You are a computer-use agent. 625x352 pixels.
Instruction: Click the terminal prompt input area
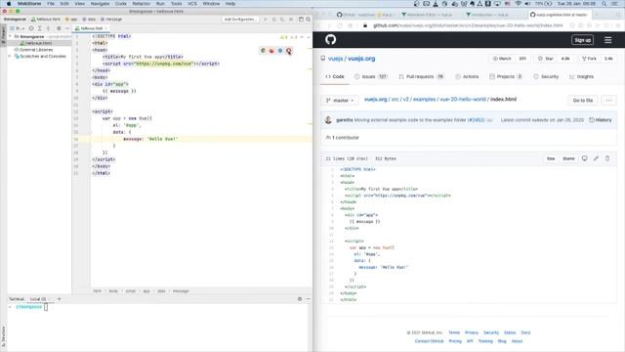click(x=46, y=307)
